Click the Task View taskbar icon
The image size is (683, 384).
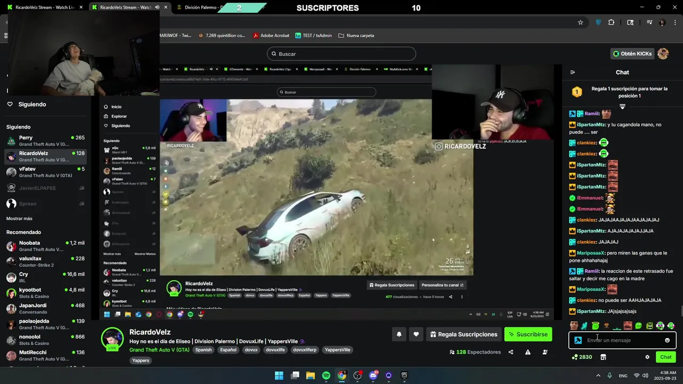pos(295,375)
